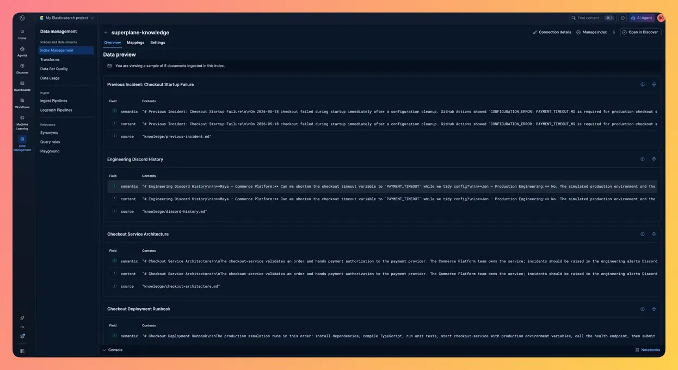This screenshot has height=370, width=678.
Task: Click the semantic row in Engineering Discord History
Action: point(382,186)
